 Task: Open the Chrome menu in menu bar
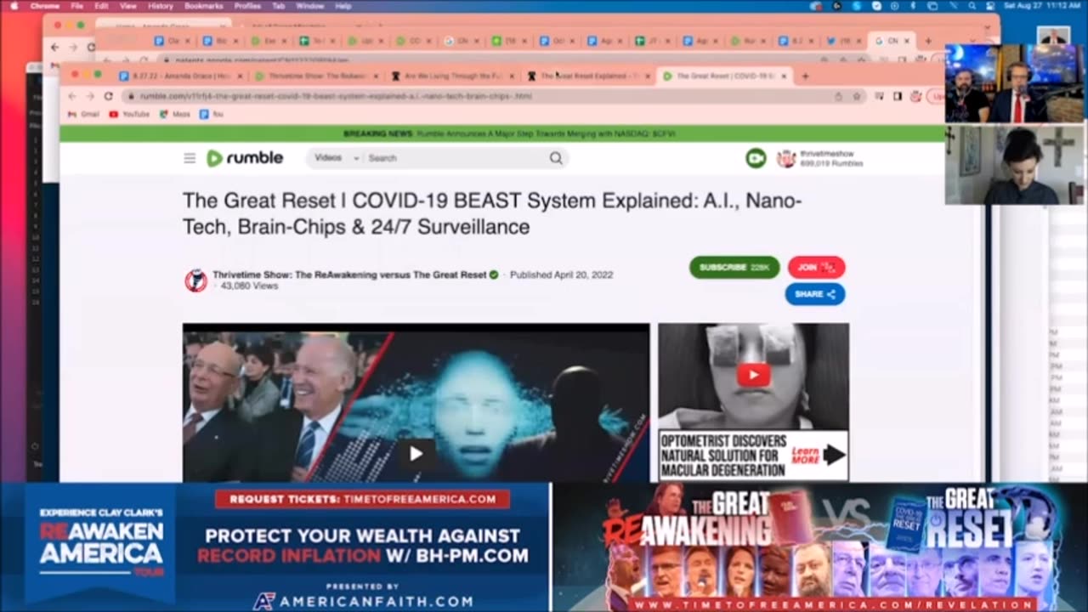[45, 6]
